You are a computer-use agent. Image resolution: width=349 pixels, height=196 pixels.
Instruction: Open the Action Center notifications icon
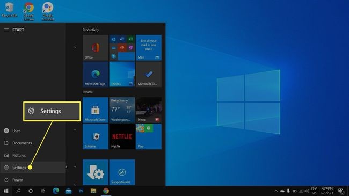[340, 191]
